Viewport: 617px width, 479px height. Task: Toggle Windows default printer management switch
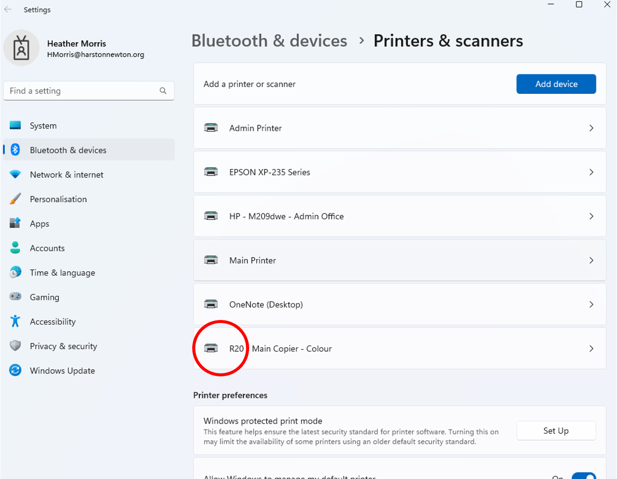point(584,475)
